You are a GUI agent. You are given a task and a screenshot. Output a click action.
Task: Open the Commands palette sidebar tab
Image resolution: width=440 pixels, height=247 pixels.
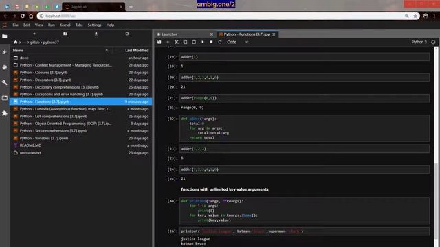point(5,67)
